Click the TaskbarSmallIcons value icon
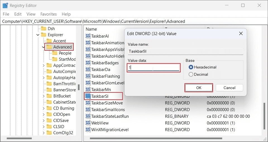 (88, 110)
